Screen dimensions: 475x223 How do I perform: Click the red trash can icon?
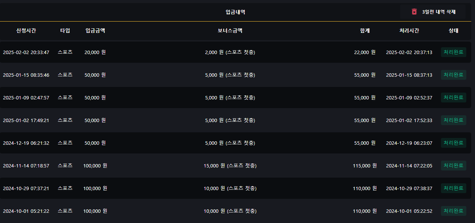click(x=414, y=12)
